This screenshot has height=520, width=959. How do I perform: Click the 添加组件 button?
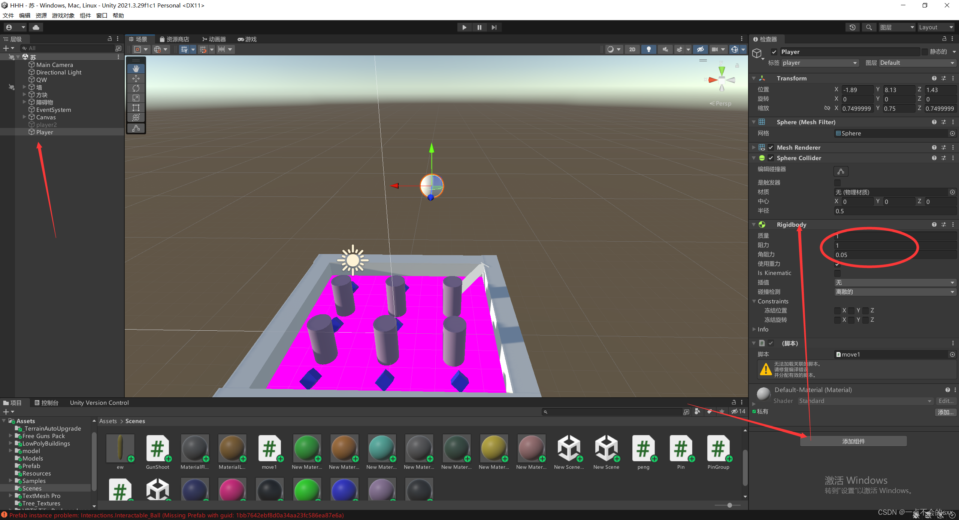tap(853, 441)
